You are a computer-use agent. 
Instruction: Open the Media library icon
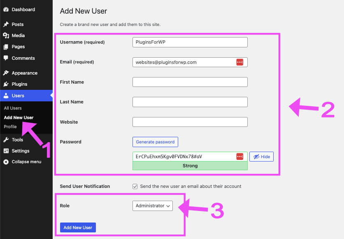click(6, 35)
